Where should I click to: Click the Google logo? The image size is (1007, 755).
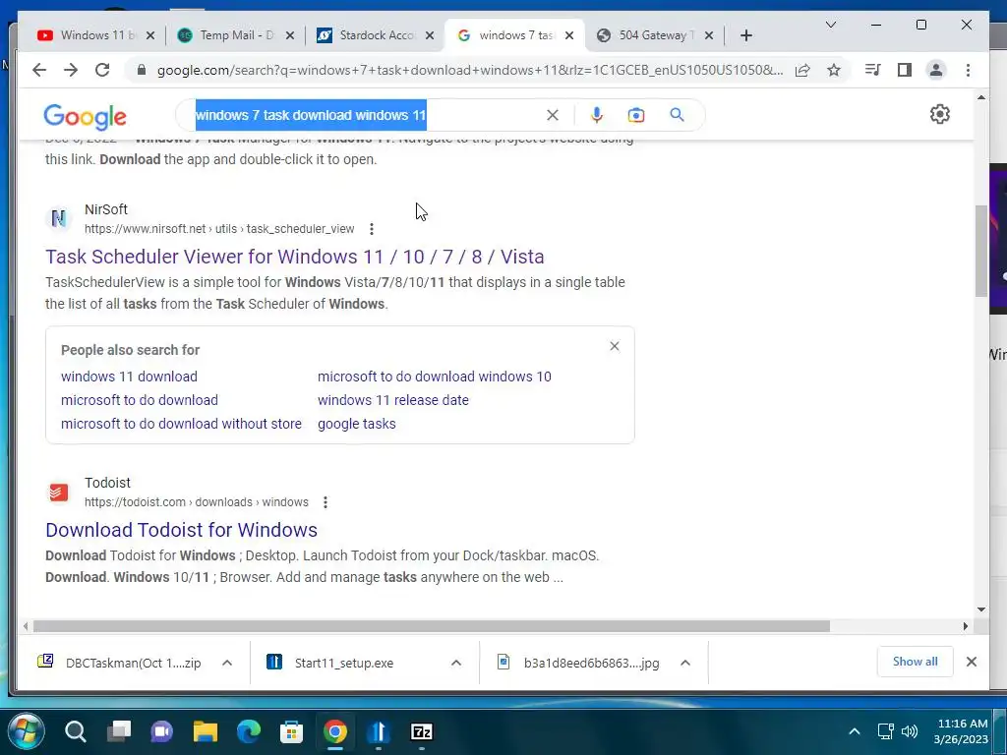point(85,117)
